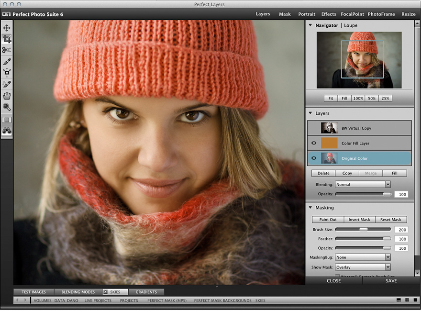Open the BLENDING MODES browser tab
This screenshot has height=311, width=421.
point(78,292)
